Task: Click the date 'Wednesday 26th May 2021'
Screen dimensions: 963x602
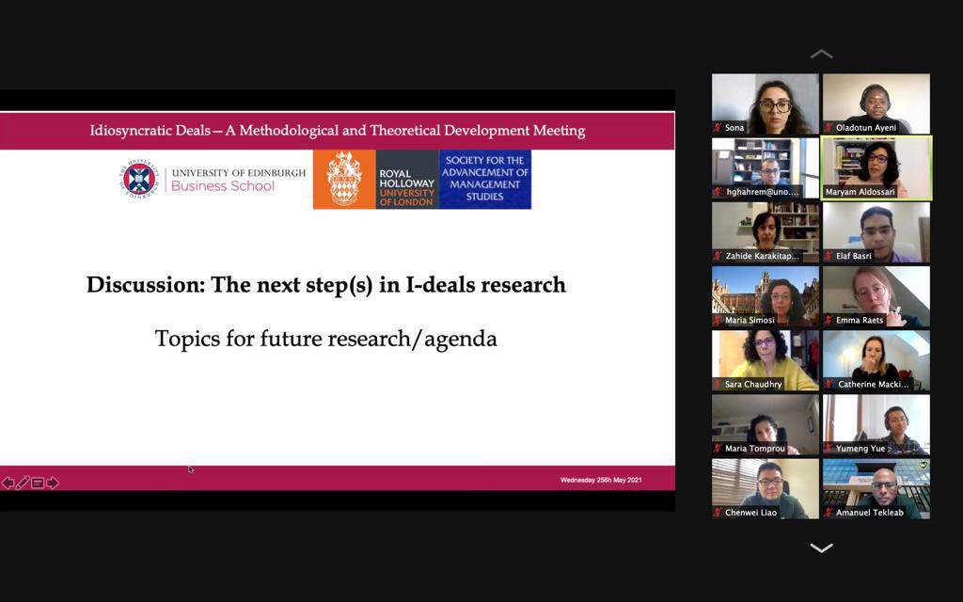Action: tap(601, 480)
